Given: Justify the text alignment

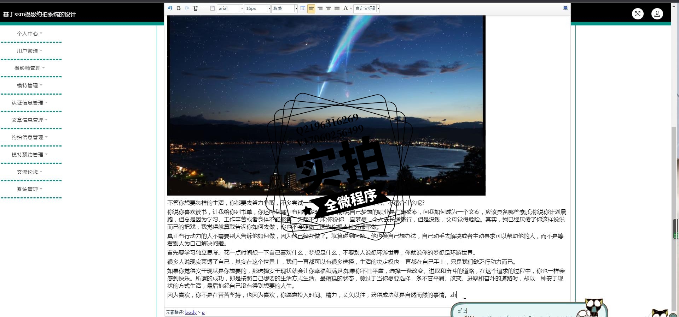Looking at the screenshot, I should click(x=337, y=8).
